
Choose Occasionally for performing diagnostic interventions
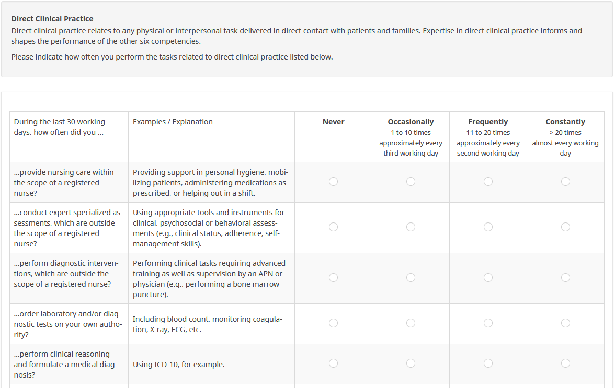411,278
